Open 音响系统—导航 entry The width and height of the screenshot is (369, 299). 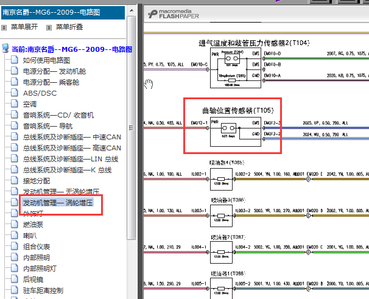tap(47, 126)
